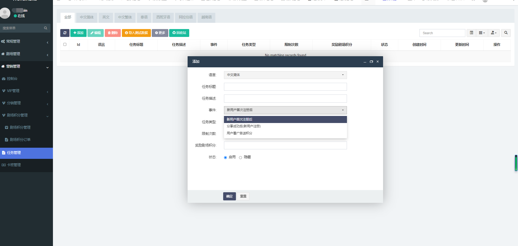Click the green vertical scrollbar on right edge
The height and width of the screenshot is (246, 518).
(x=516, y=163)
